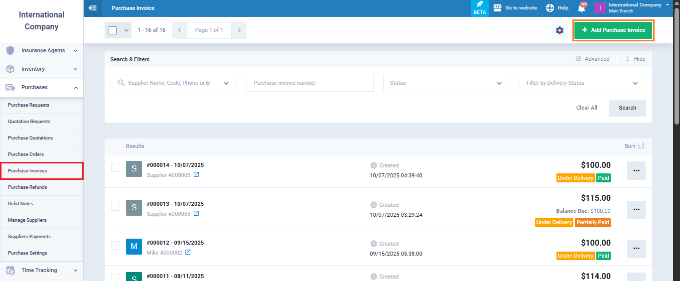This screenshot has height=281, width=680.
Task: Collapse sidebar using the menu arrow icon
Action: click(x=92, y=8)
